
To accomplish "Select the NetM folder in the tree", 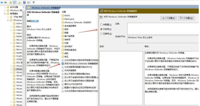I will (18, 53).
